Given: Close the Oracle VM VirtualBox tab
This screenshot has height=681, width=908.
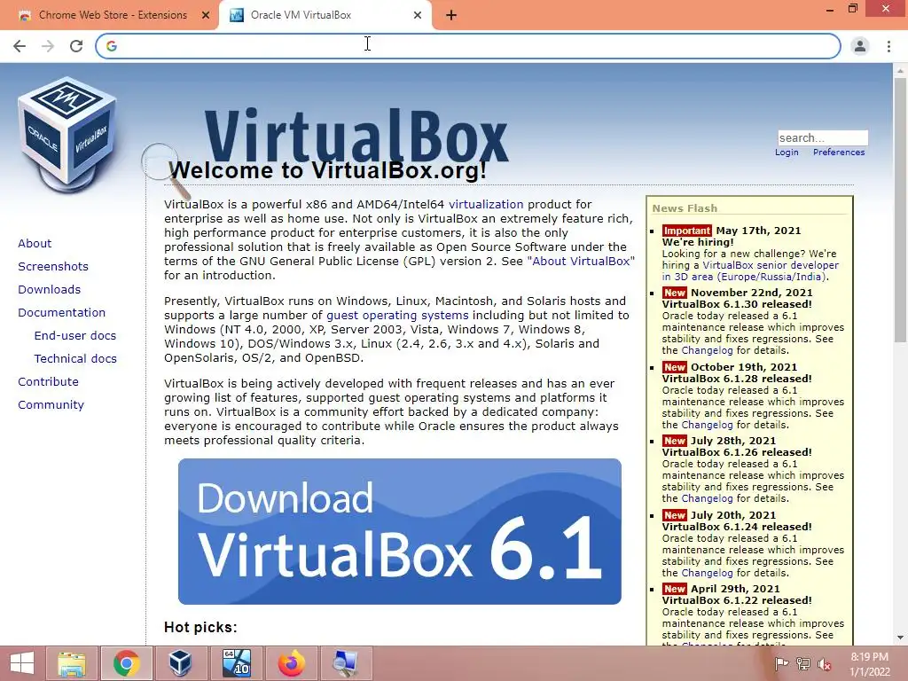Looking at the screenshot, I should [418, 16].
